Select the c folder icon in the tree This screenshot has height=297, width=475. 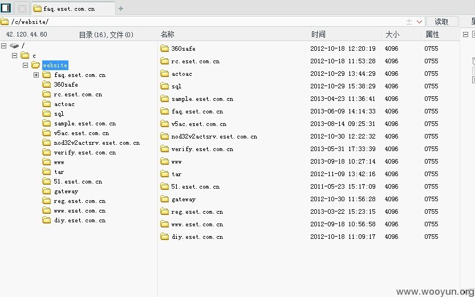point(25,55)
